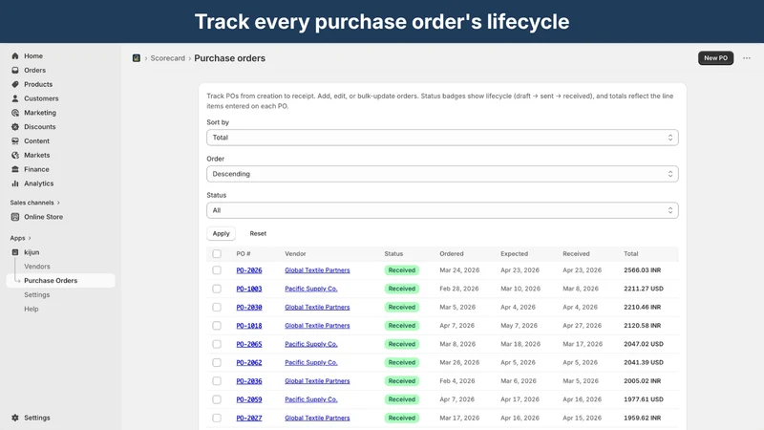Click the Scorecard breadcrumb link
This screenshot has width=764, height=430.
point(168,58)
